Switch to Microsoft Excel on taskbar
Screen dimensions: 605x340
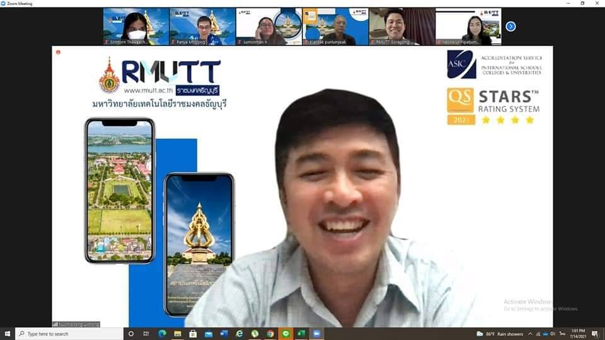click(x=301, y=334)
